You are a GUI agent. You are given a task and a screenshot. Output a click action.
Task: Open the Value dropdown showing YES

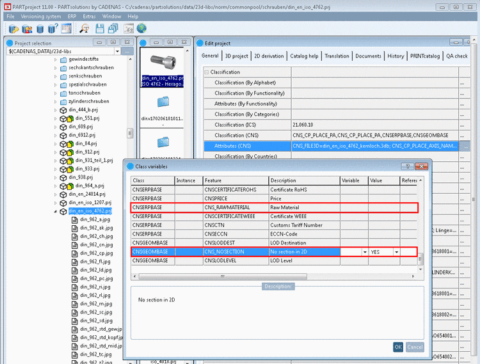(x=396, y=252)
